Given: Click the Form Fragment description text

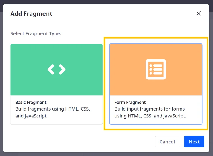Looking at the screenshot, I should point(150,112).
